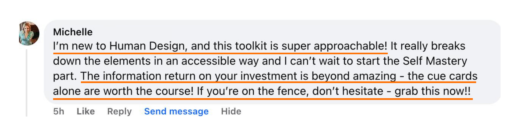Click the phrase "beyond amazing"
The image size is (511, 132).
[354, 76]
